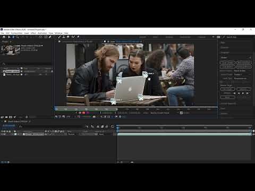Click the Track Camera button
The height and width of the screenshot is (191, 255).
coord(227,63)
